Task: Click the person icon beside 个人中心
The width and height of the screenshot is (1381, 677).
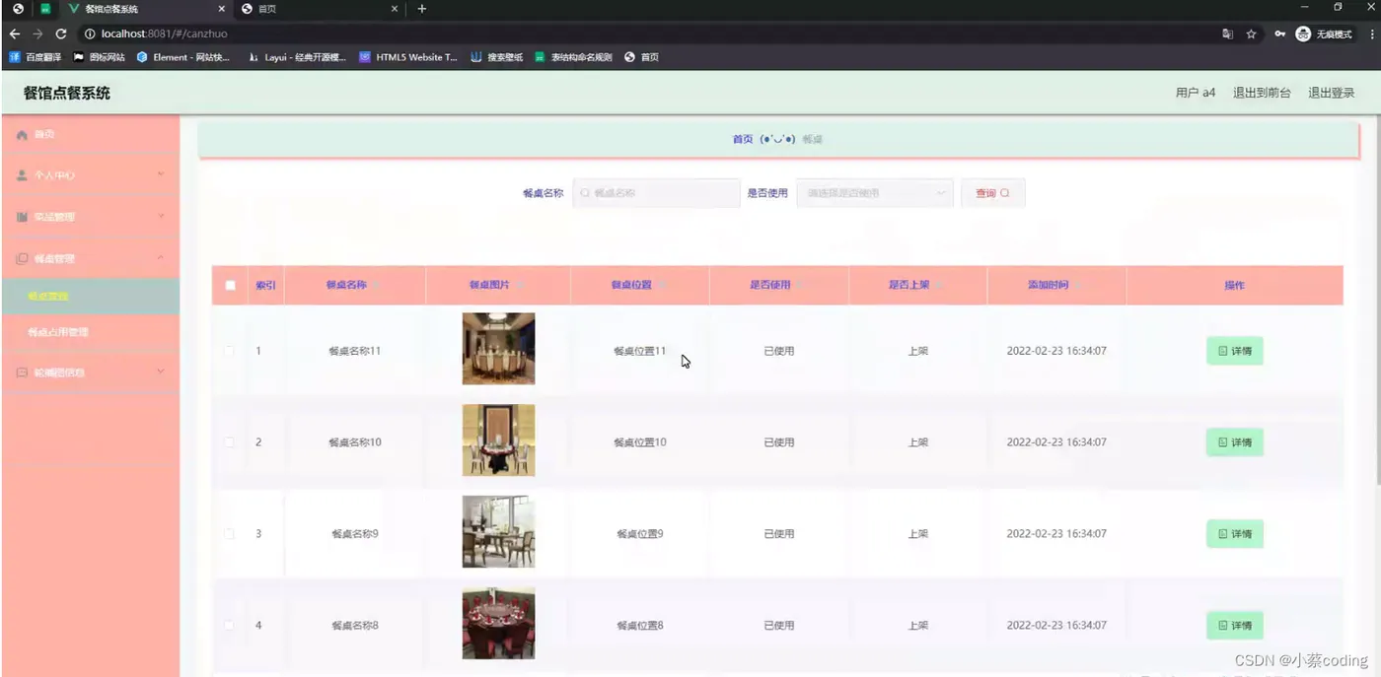Action: pos(22,175)
